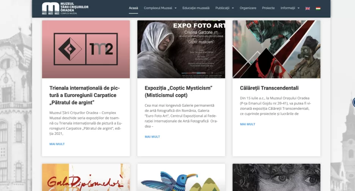Click MAI MULT under Călăreții Transcendentali

tap(248, 124)
